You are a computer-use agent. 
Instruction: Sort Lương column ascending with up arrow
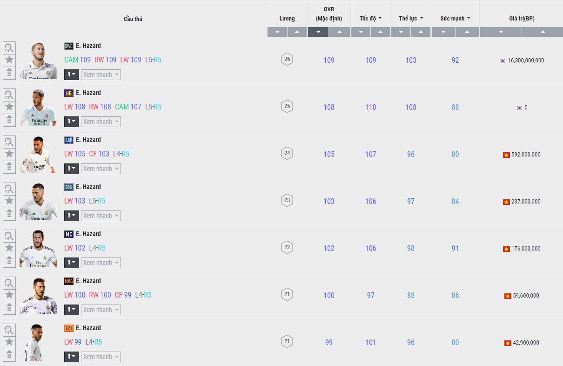click(297, 32)
